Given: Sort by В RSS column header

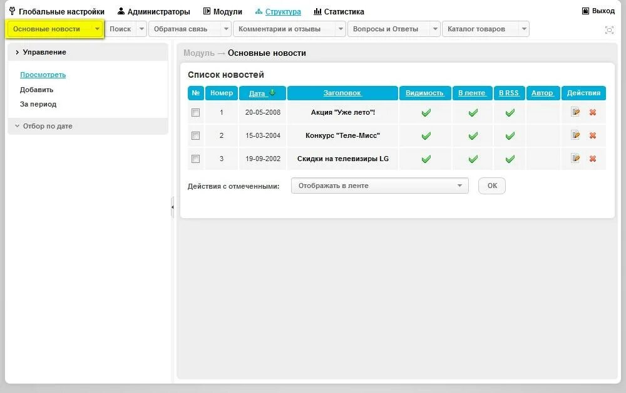Looking at the screenshot, I should (508, 93).
